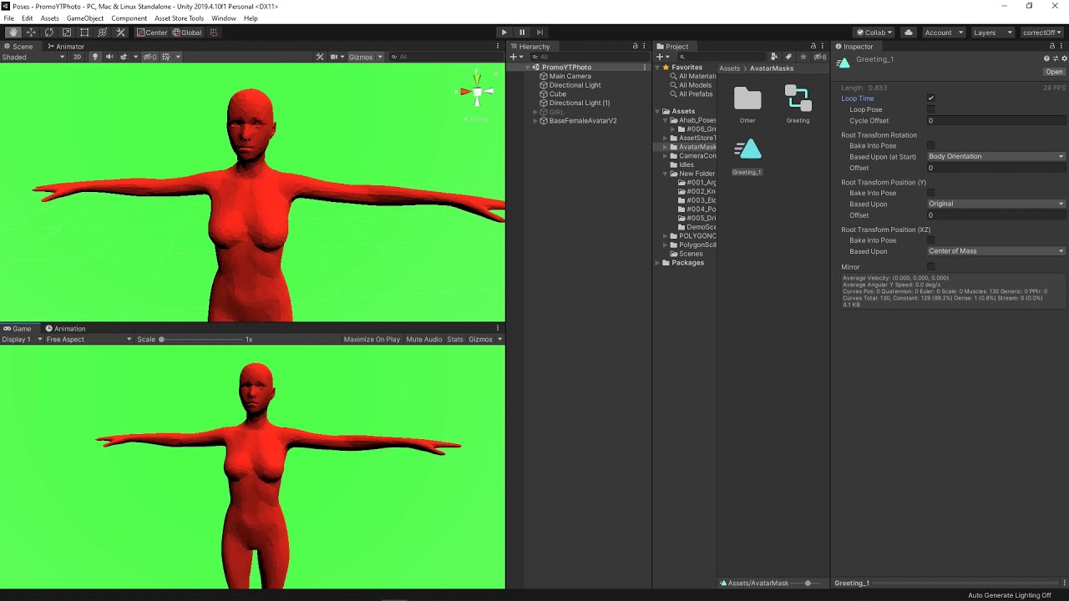Select the Transform tool

[x=102, y=33]
